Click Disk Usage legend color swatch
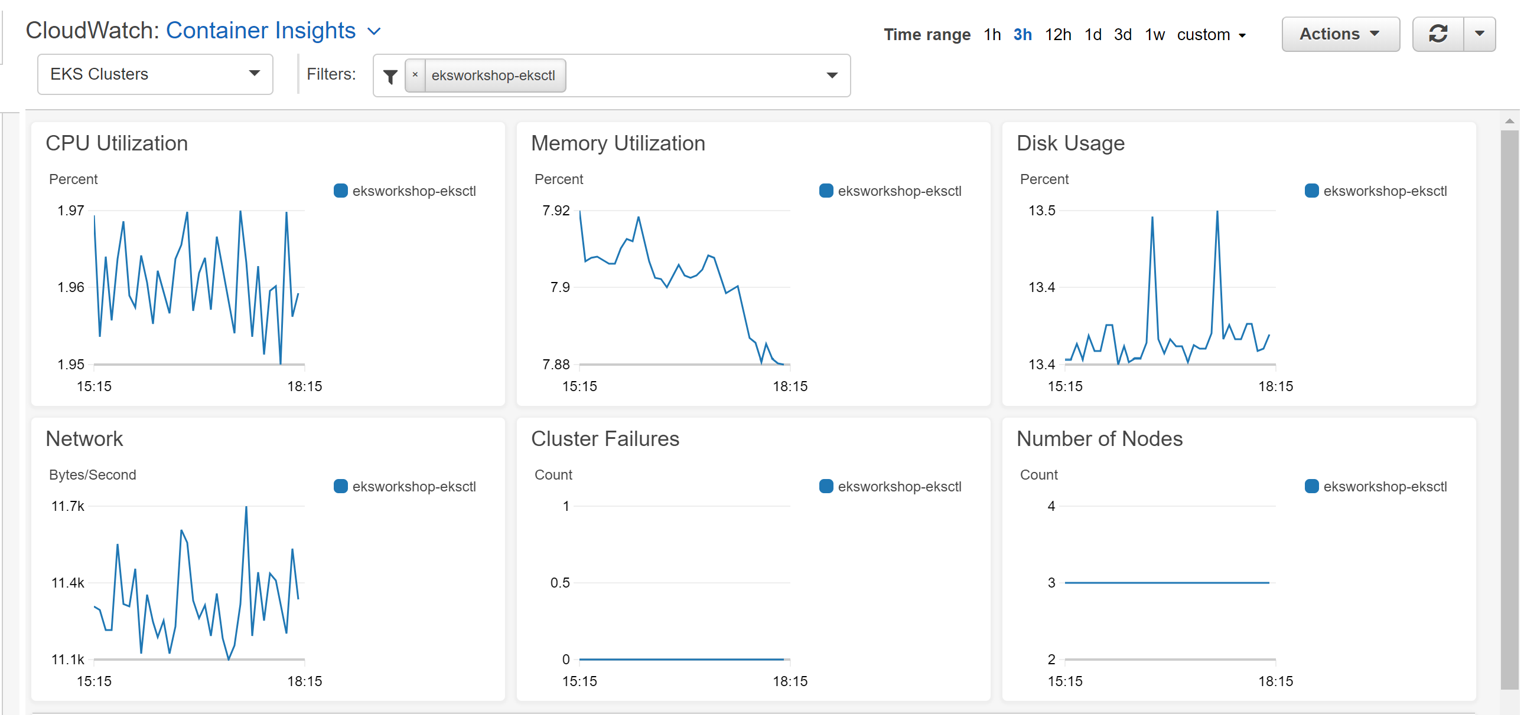The image size is (1524, 715). coord(1311,191)
